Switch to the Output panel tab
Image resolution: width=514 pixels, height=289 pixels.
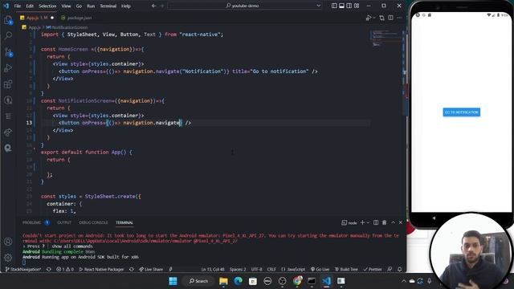tap(64, 222)
